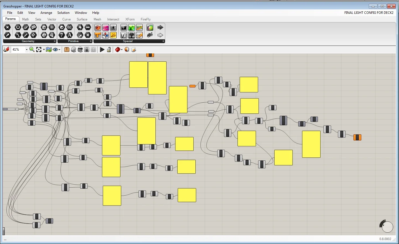Select the Circle parameter icon
This screenshot has width=399, height=244.
point(18,27)
